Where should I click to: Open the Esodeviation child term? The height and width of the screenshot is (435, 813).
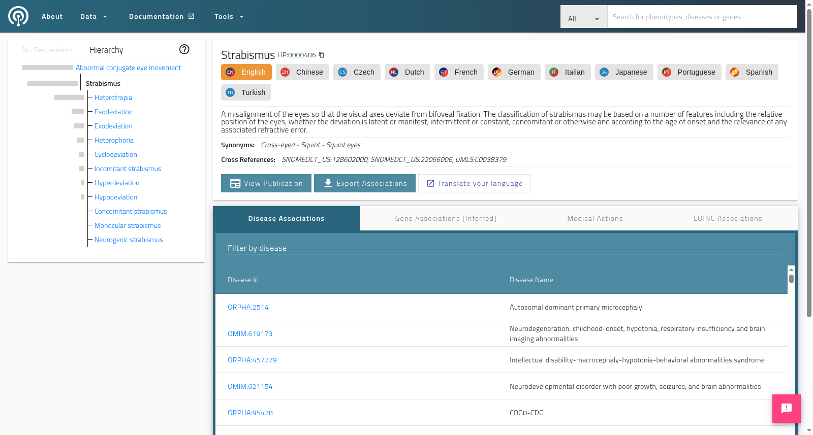(113, 112)
